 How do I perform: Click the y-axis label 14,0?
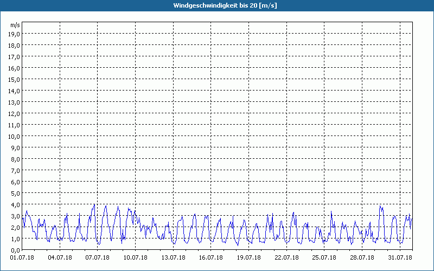(x=15, y=91)
